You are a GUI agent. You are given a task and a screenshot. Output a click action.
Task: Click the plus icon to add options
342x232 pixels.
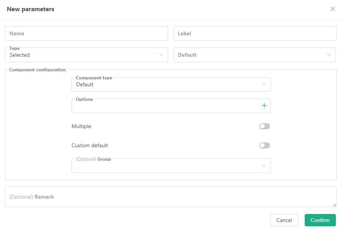click(264, 105)
